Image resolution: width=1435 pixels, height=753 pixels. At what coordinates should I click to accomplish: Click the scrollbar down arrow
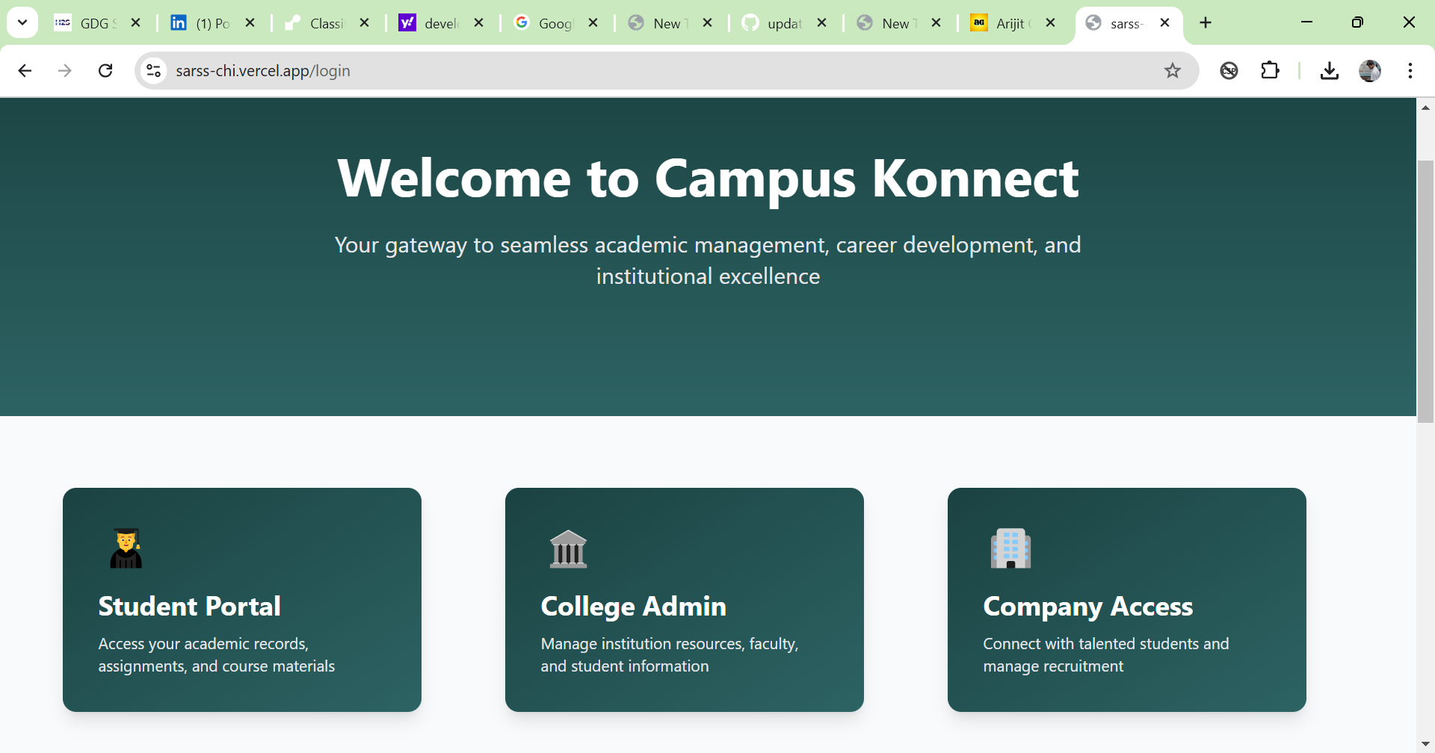coord(1425,744)
